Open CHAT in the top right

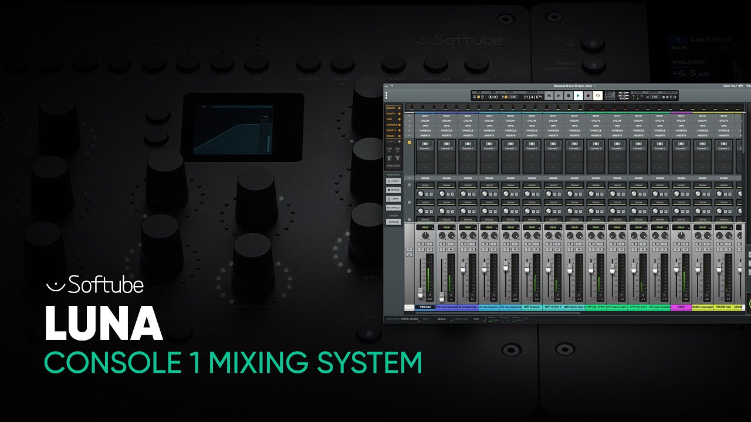pos(726,86)
